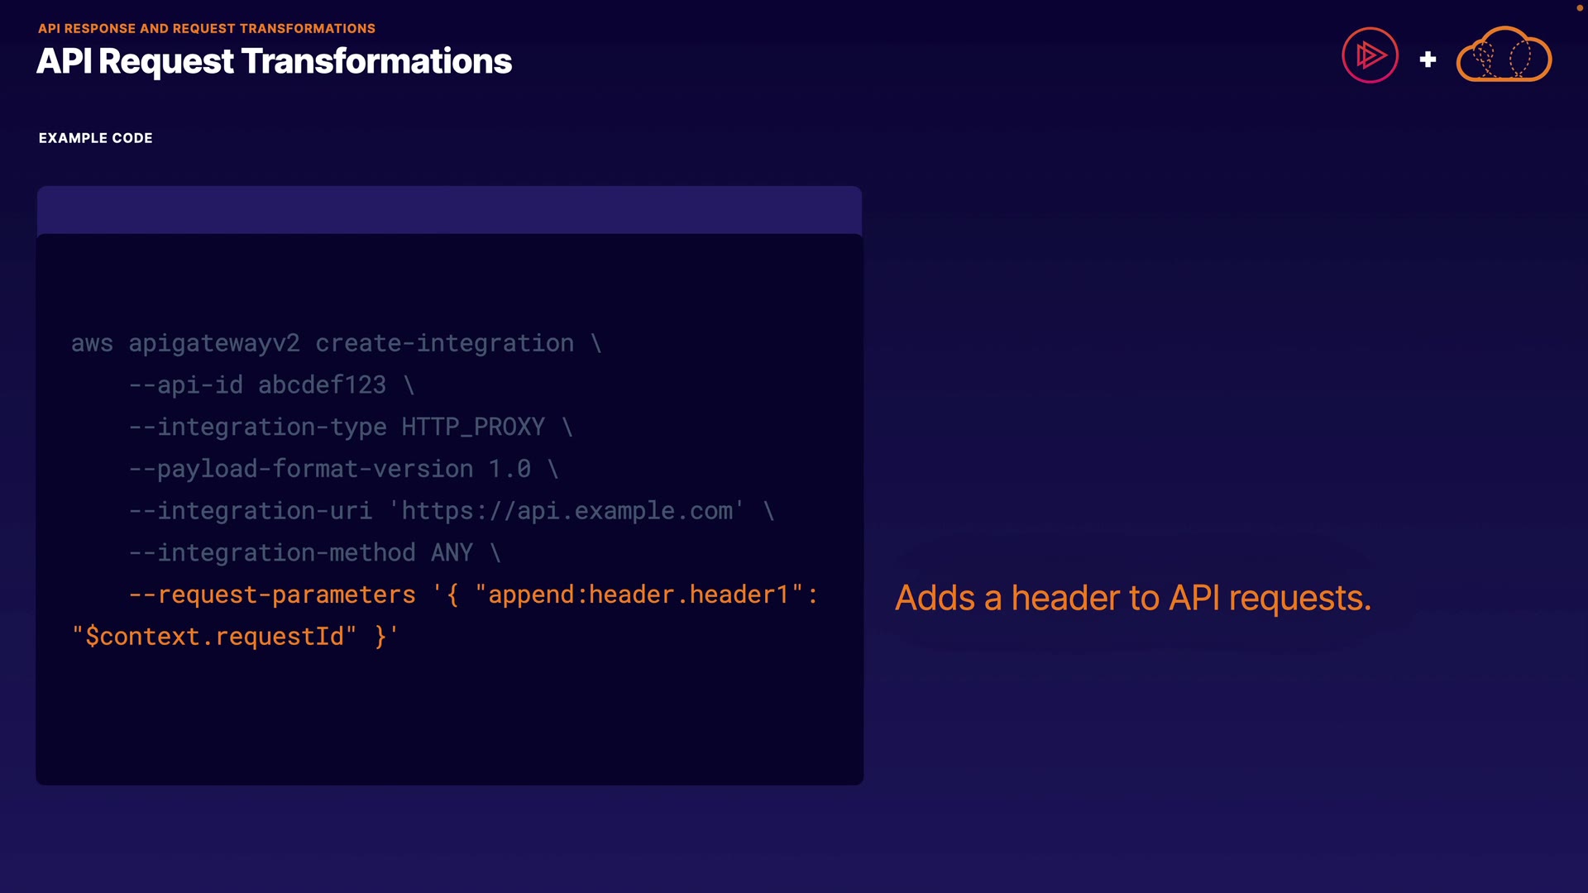Click the Pluralsight play logo icon
The width and height of the screenshot is (1588, 893).
tap(1370, 55)
